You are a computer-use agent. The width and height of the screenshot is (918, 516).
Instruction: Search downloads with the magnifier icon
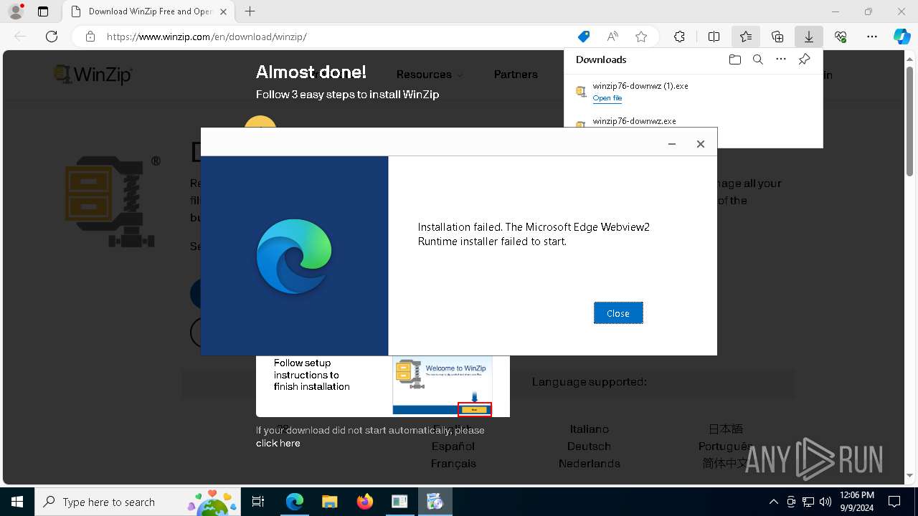click(757, 59)
